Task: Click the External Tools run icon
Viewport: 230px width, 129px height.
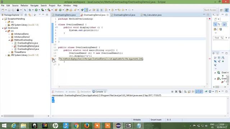Action: point(49,10)
